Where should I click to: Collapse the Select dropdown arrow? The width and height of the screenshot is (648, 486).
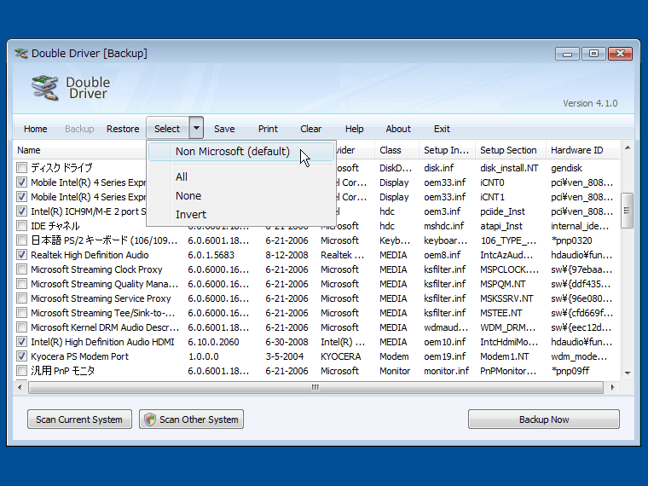[196, 128]
